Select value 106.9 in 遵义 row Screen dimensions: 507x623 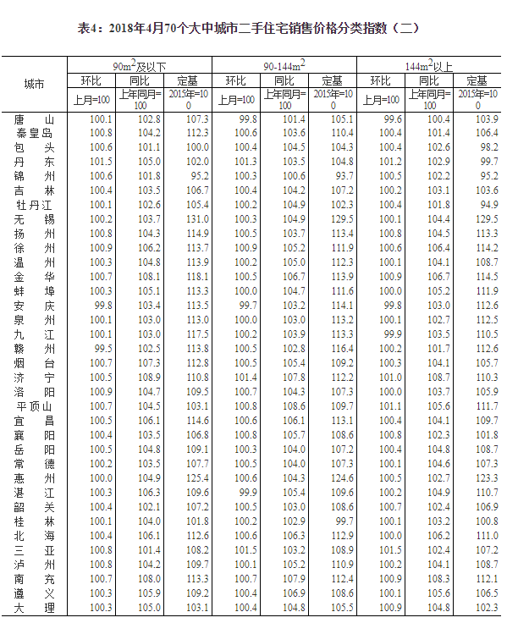point(294,593)
